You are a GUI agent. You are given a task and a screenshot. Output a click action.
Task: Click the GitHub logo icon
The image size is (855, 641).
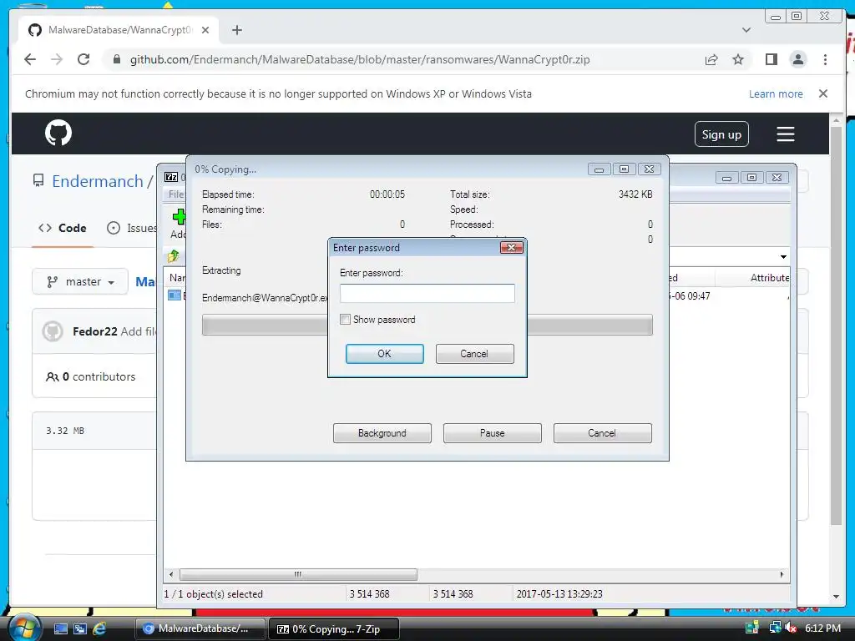coord(58,133)
